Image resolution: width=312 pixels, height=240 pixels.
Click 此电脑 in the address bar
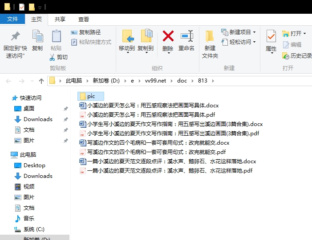pyautogui.click(x=74, y=81)
